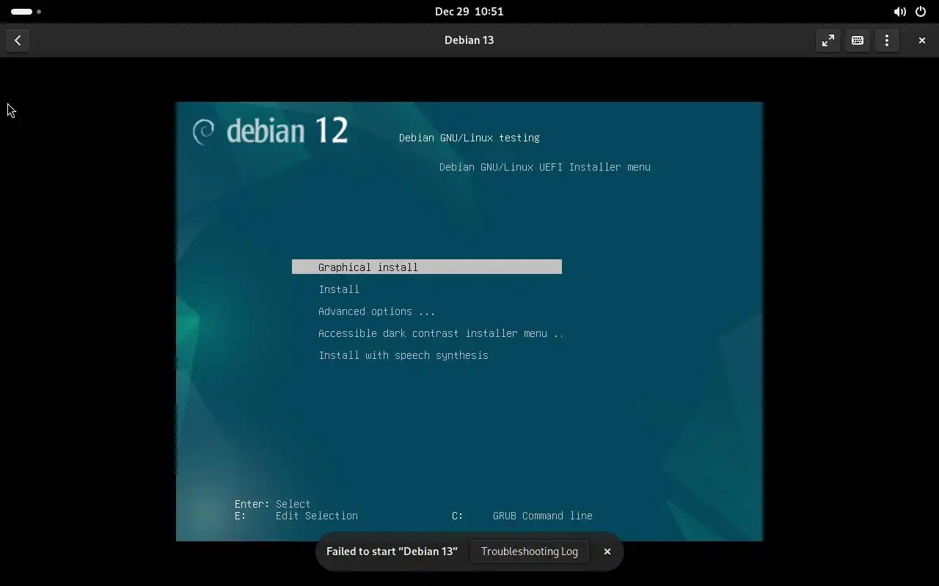939x586 pixels.
Task: Click the Debian 13 window title
Action: [x=469, y=40]
